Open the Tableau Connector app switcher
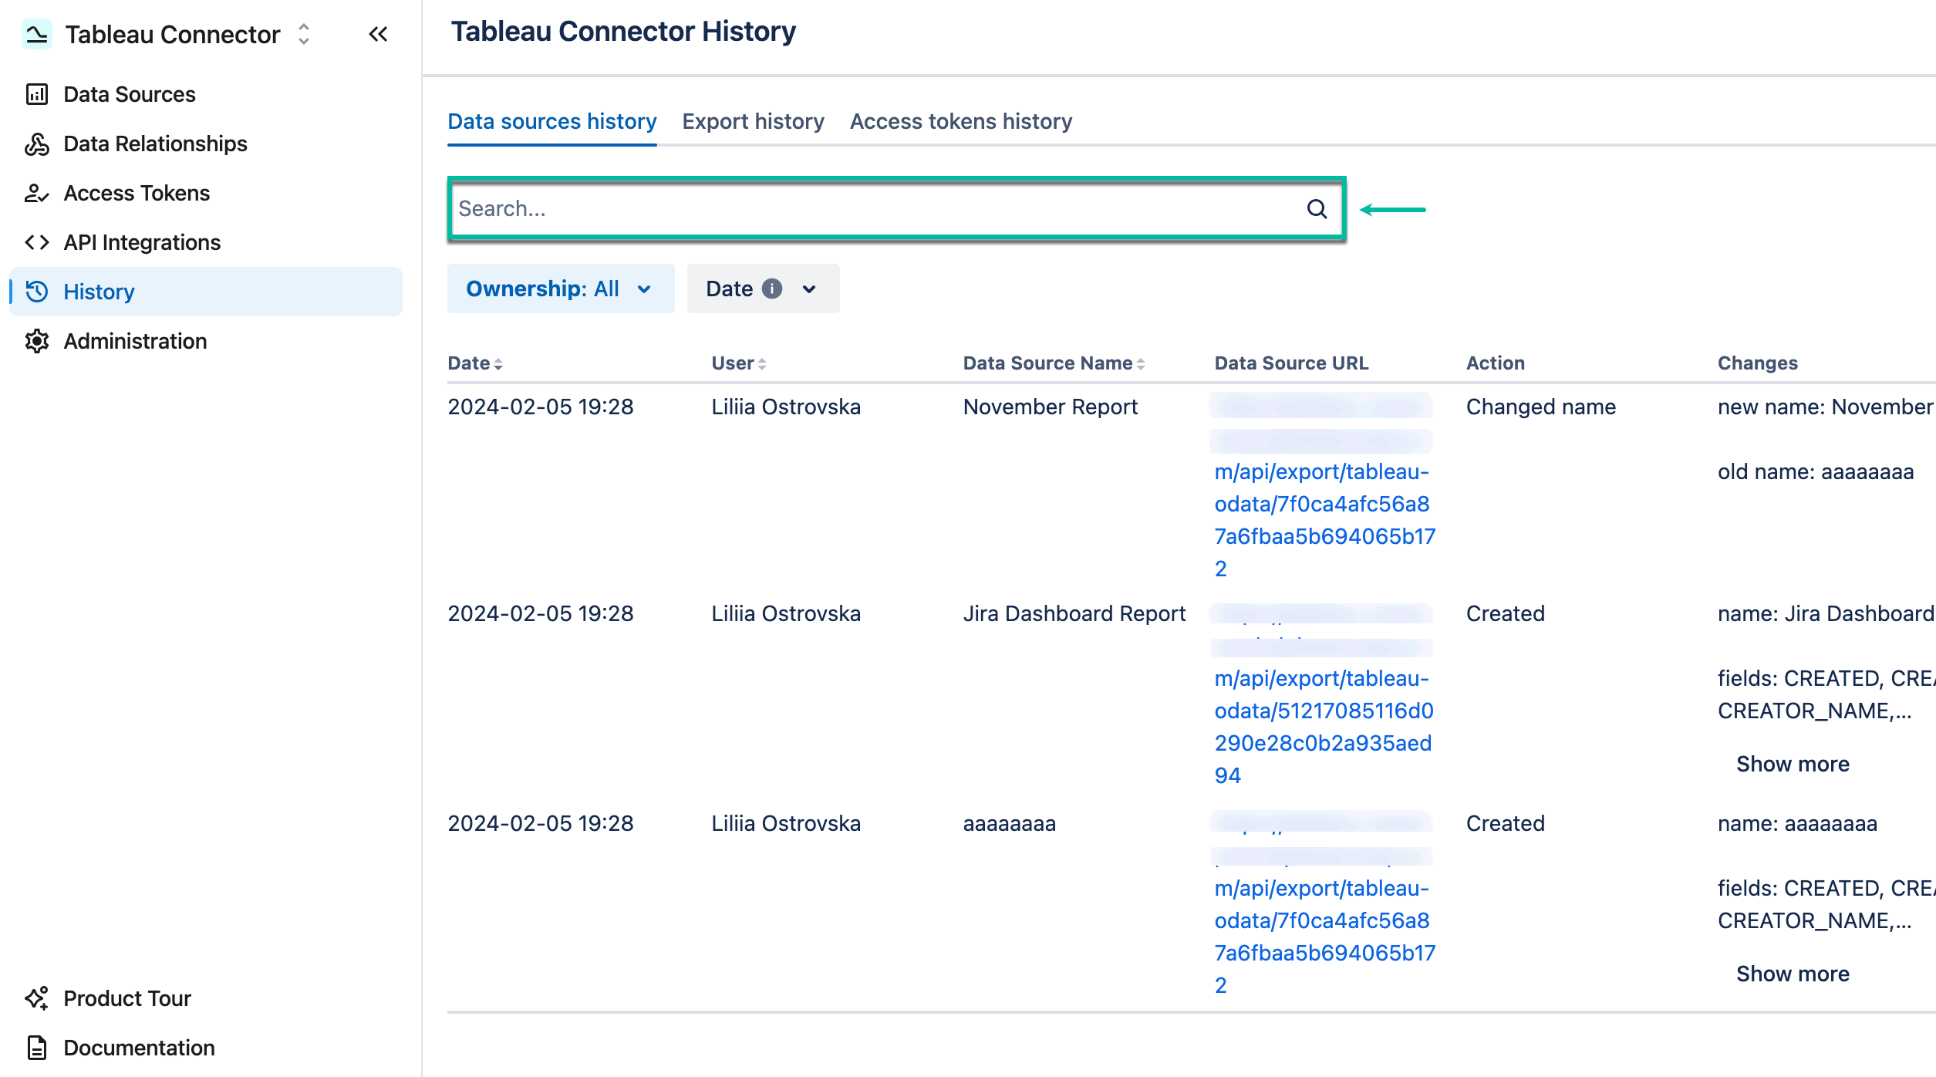The width and height of the screenshot is (1936, 1077). coord(302,34)
